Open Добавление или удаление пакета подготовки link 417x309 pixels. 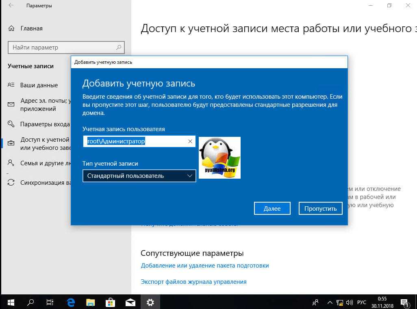point(205,266)
